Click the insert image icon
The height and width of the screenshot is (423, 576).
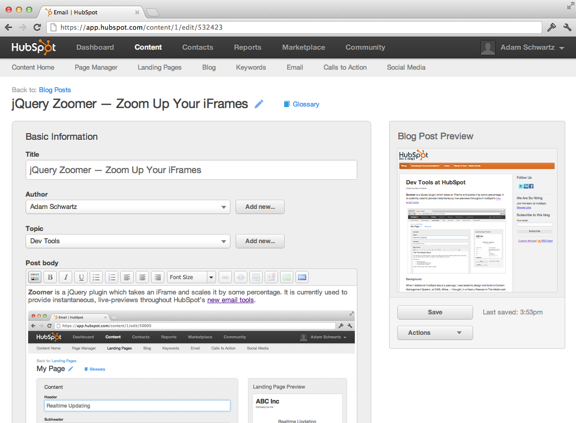[256, 277]
